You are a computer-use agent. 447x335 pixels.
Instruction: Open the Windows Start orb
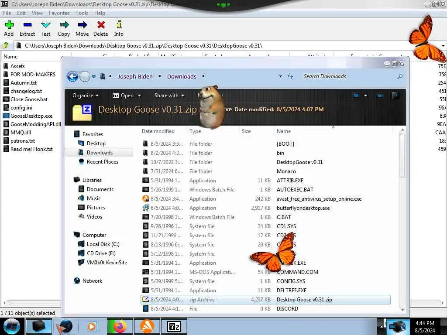(11, 326)
